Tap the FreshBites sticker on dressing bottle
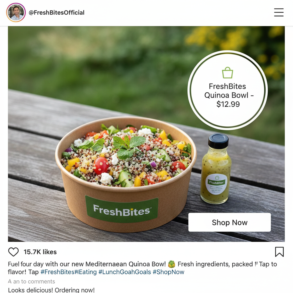The height and width of the screenshot is (293, 293). [x=216, y=184]
